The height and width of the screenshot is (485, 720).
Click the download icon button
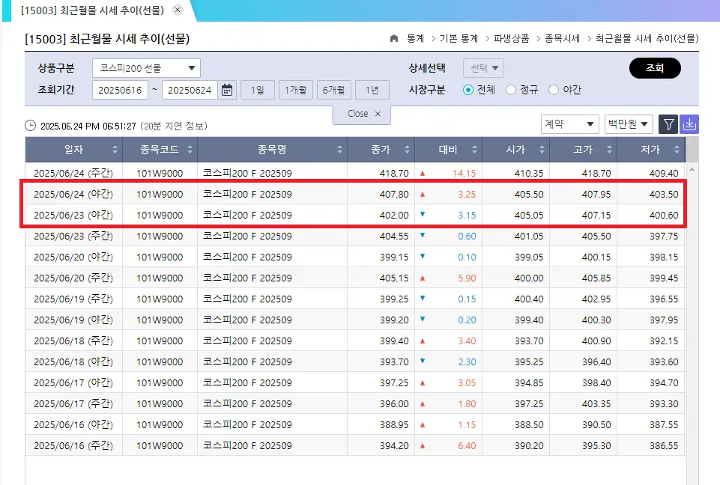click(689, 124)
